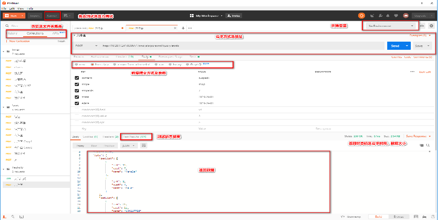
Task: Open the JSON format dropdown
Action: click(x=129, y=146)
